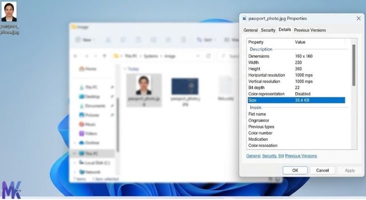Click the Delete icon in Explorer toolbar

(183, 40)
